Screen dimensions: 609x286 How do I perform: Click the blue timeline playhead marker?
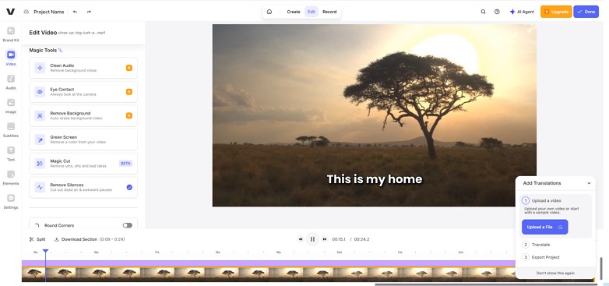point(45,252)
